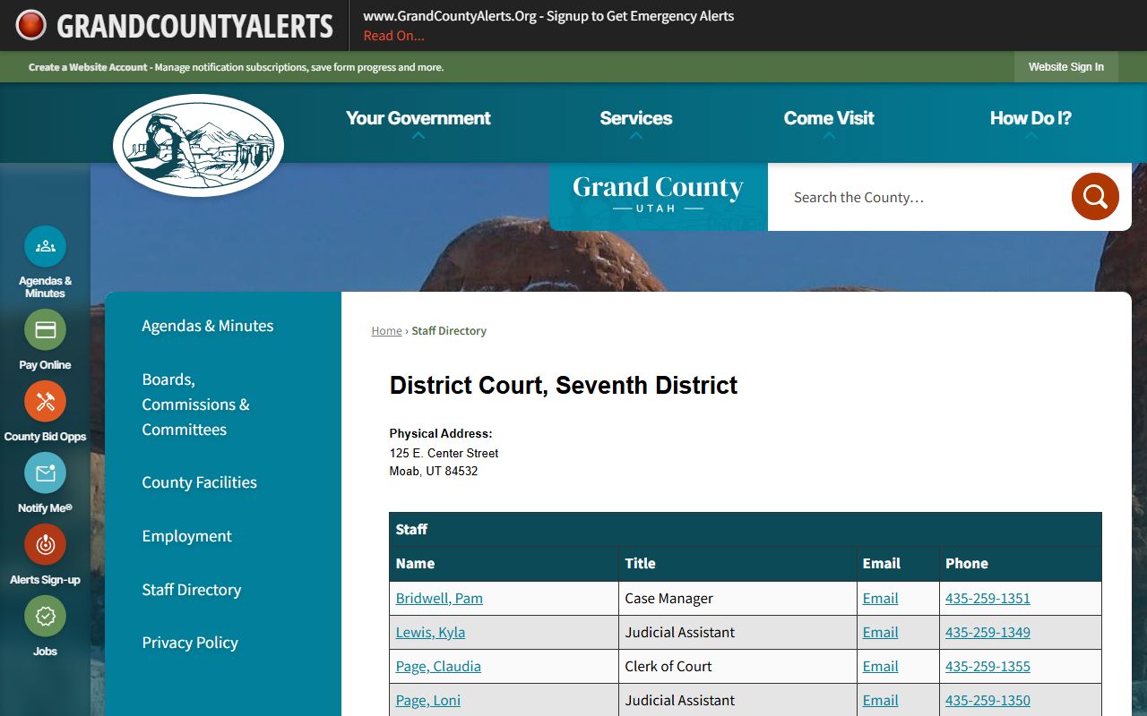1147x716 pixels.
Task: Focus the Search the County input field
Action: 919,197
